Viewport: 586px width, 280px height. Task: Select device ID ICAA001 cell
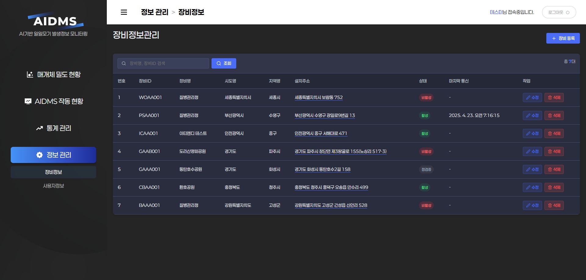click(x=148, y=133)
